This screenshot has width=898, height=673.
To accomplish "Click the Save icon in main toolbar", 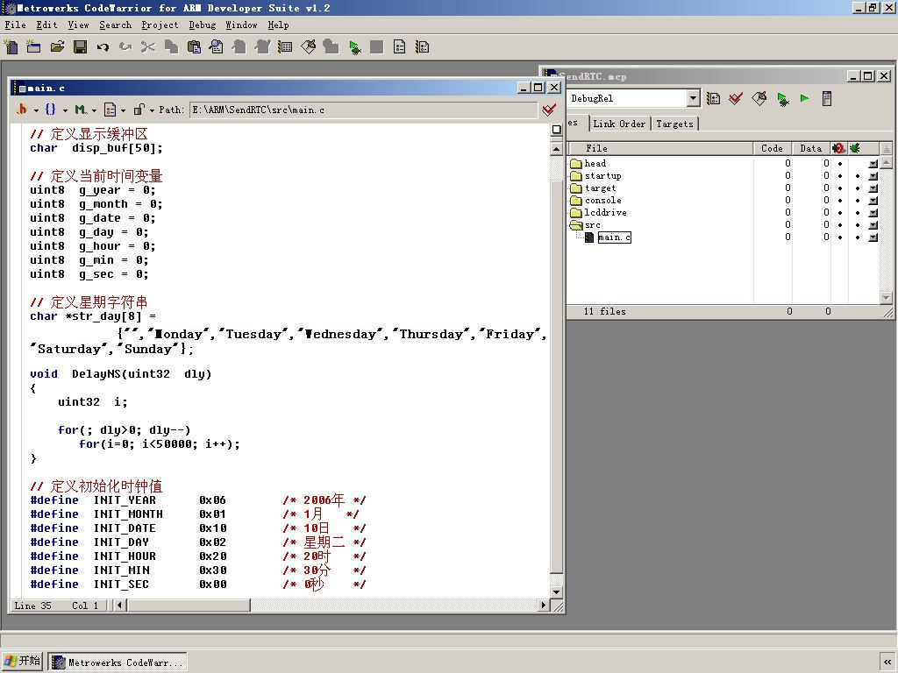I will [x=80, y=47].
